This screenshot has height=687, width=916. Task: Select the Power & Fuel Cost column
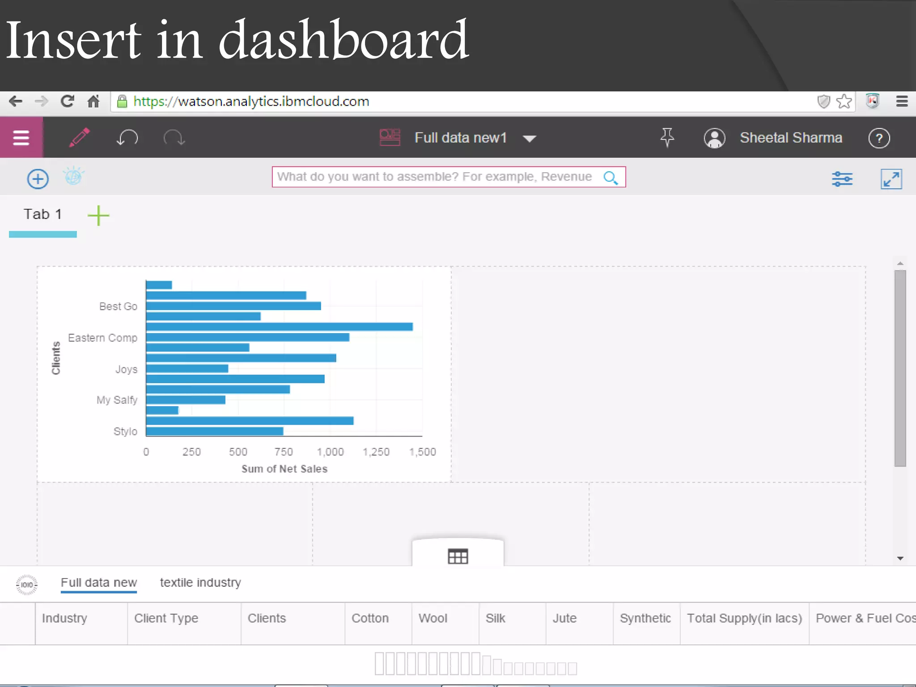coord(863,623)
